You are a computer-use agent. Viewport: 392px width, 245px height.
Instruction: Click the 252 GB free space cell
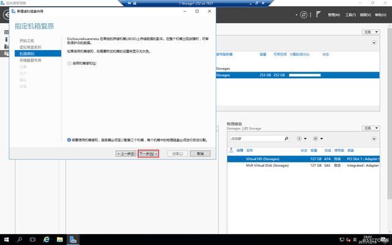279,75
